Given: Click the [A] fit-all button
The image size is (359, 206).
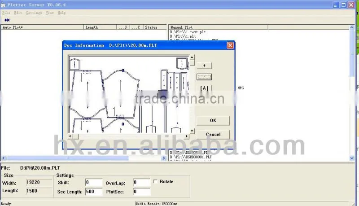Looking at the screenshot, I should click(204, 88).
